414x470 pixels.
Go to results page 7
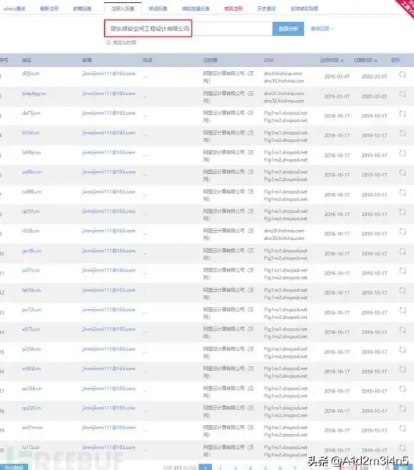coord(295,468)
